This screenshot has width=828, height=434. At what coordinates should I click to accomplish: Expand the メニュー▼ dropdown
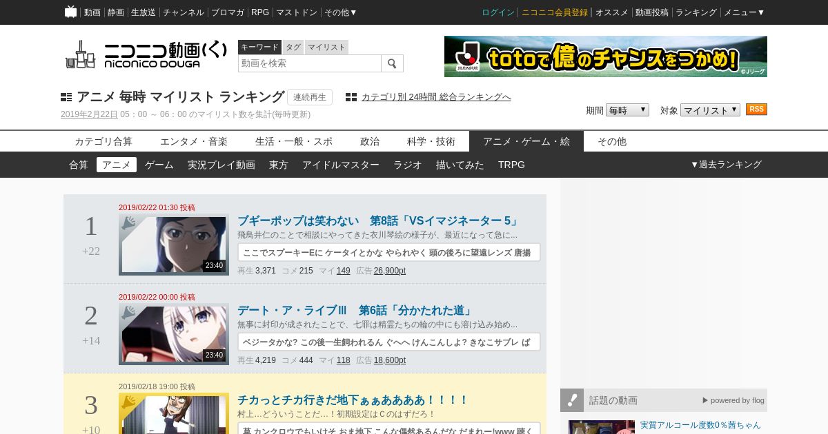tap(744, 12)
